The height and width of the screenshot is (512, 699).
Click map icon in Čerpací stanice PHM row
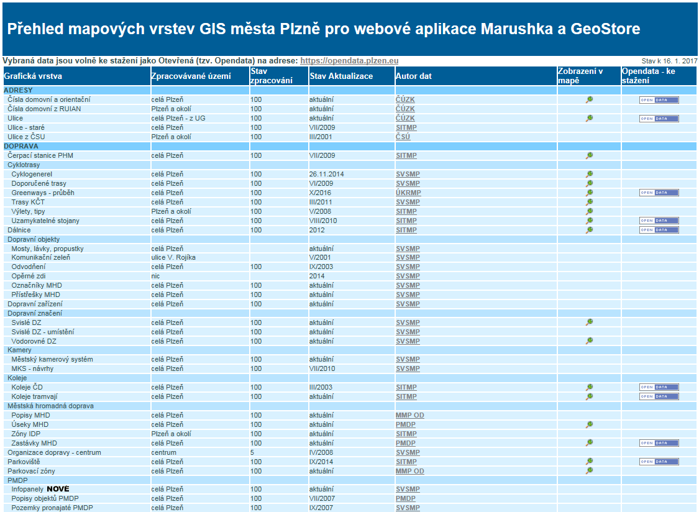[590, 155]
